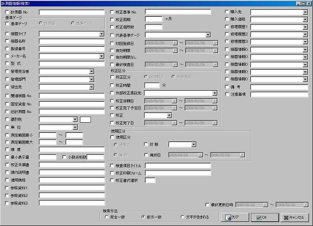The height and width of the screenshot is (226, 313).
Task: Open the 管理担当者 dropdown
Action: (x=92, y=72)
